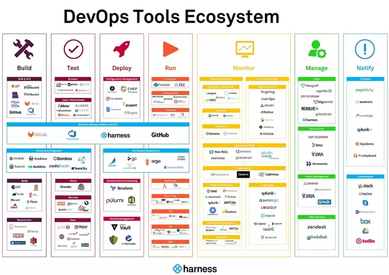
Task: Click the sumologic logo
Action: 268,200
